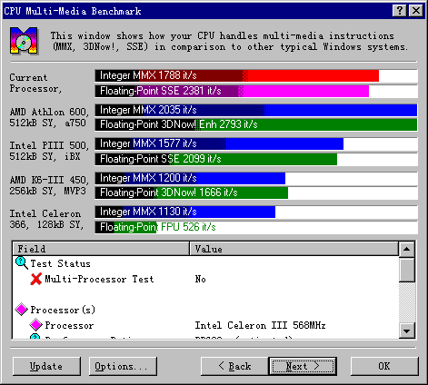
Task: Click the 'AMD K6-III 450' label
Action: point(49,185)
